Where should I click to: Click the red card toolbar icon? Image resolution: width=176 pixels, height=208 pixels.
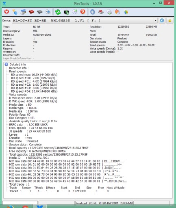coord(31,12)
